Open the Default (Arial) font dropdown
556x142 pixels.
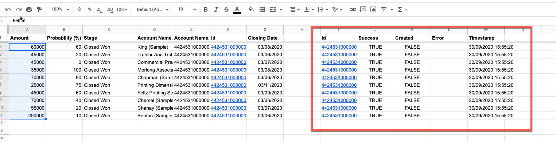click(x=152, y=9)
